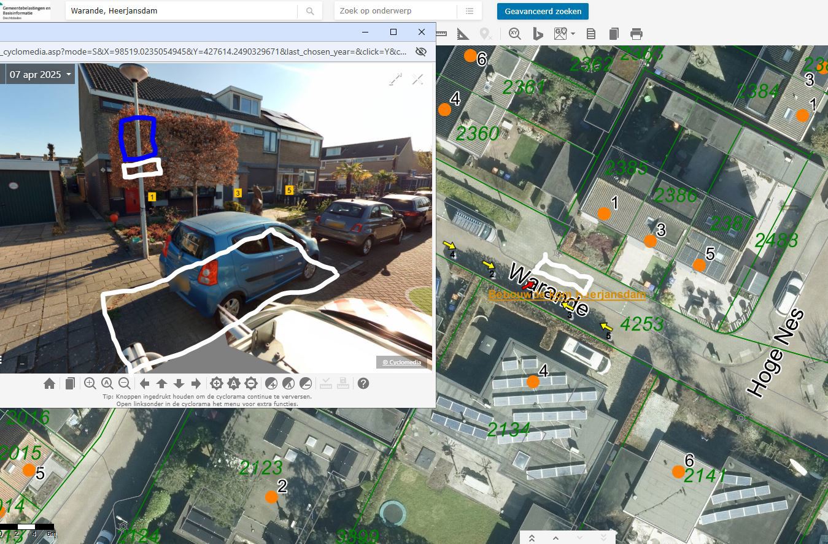Open the Bebouwde kom Heerjansdam link
Screen dimensions: 828x544
567,295
